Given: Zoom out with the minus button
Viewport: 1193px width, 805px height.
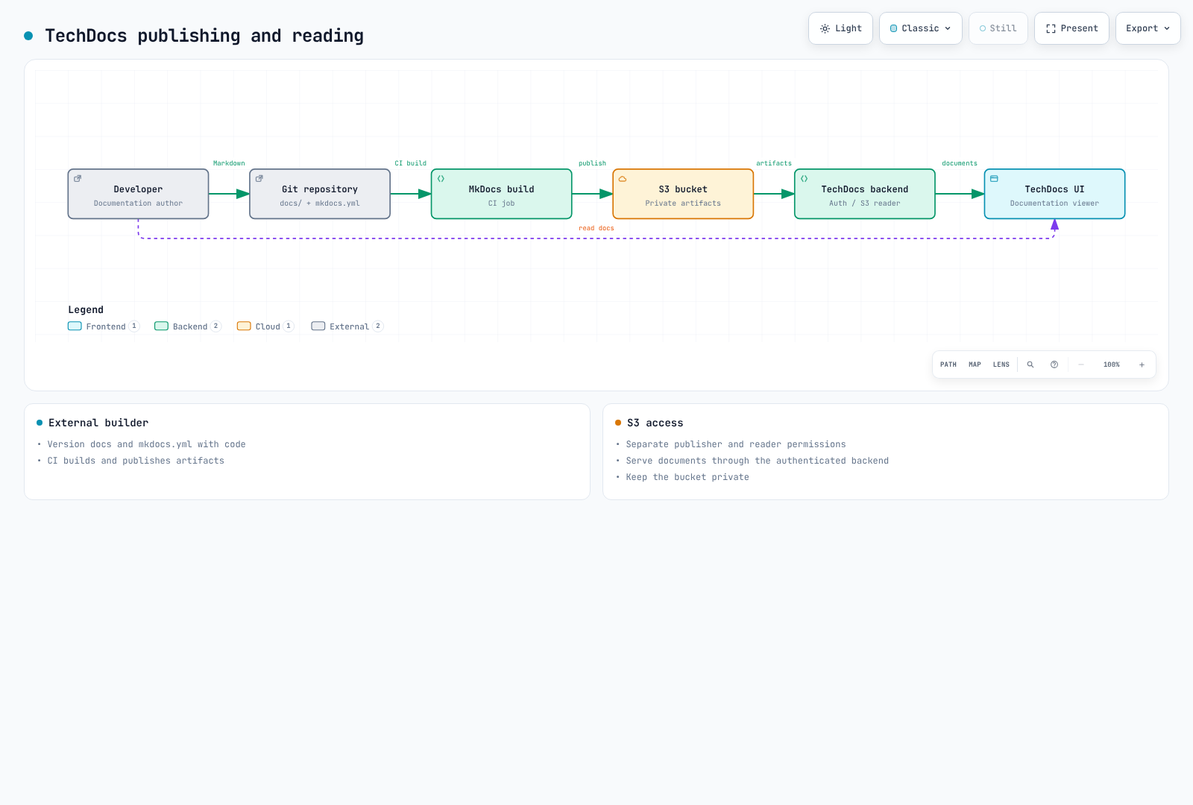Looking at the screenshot, I should click(x=1081, y=364).
